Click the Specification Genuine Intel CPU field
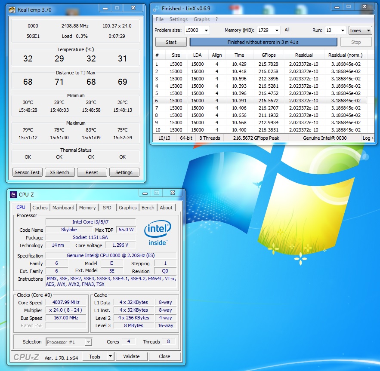The width and height of the screenshot is (380, 371). 111,255
